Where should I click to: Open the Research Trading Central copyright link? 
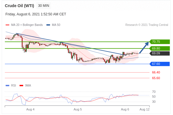tap(147, 25)
